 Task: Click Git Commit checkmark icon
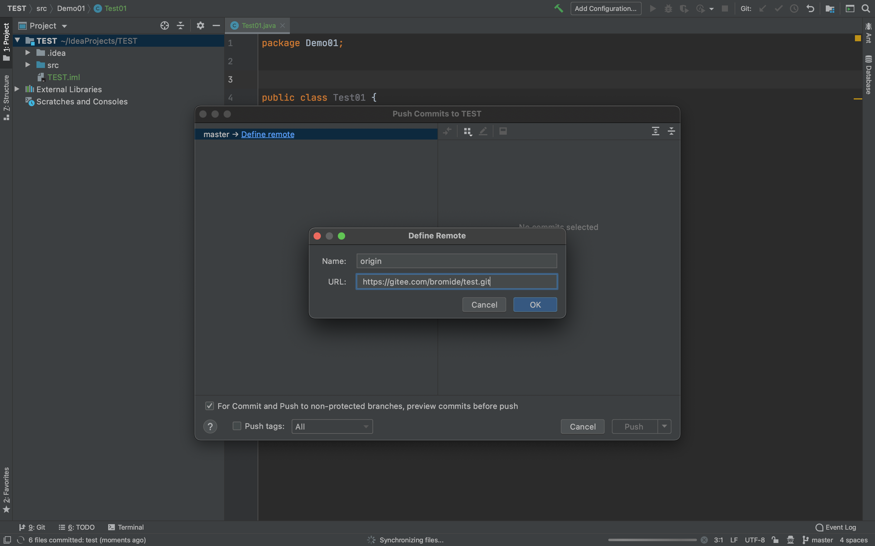coord(778,8)
